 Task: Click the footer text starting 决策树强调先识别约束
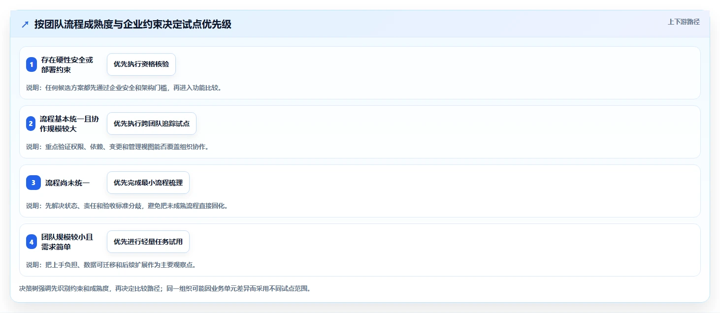click(x=165, y=288)
